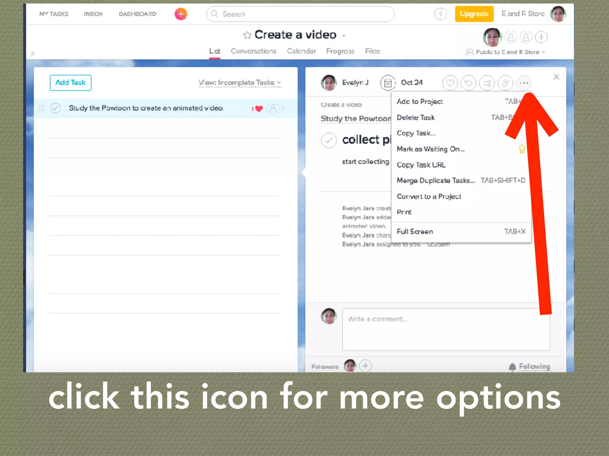This screenshot has height=456, width=609.
Task: Add a project member with plus icon
Action: pyautogui.click(x=541, y=37)
